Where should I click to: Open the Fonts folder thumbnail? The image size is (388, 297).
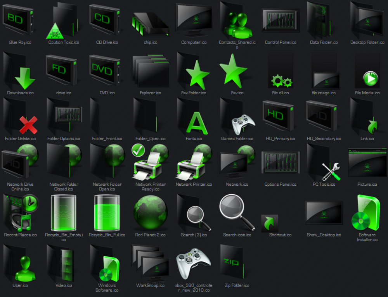[194, 118]
